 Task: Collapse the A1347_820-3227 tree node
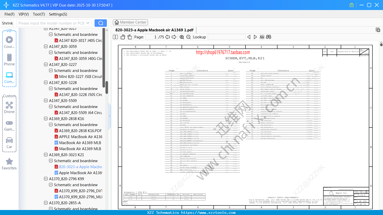pos(46,64)
